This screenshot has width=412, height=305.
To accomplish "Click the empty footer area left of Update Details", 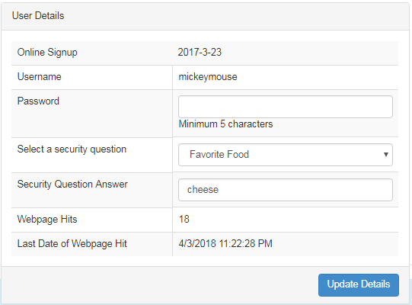I will [160, 285].
